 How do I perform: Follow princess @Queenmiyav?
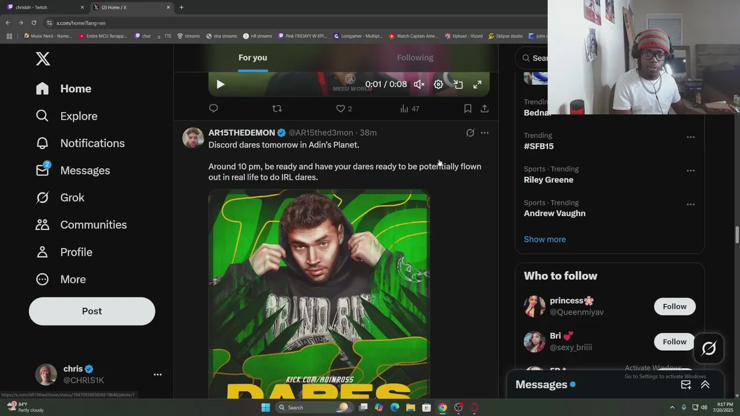(675, 306)
